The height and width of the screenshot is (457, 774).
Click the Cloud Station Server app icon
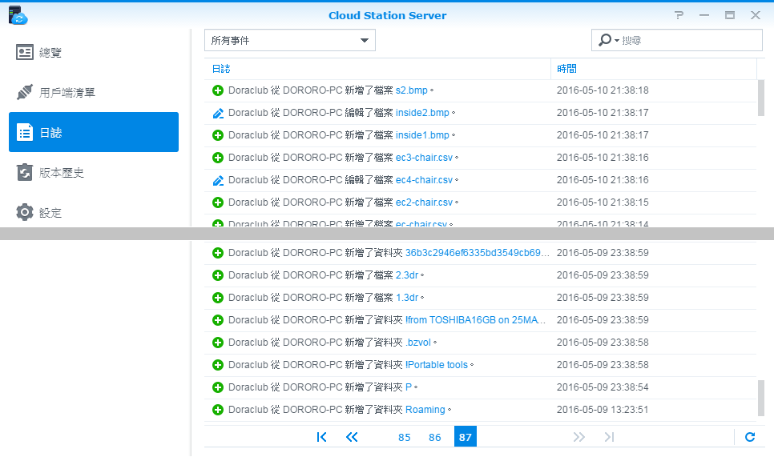tap(18, 15)
